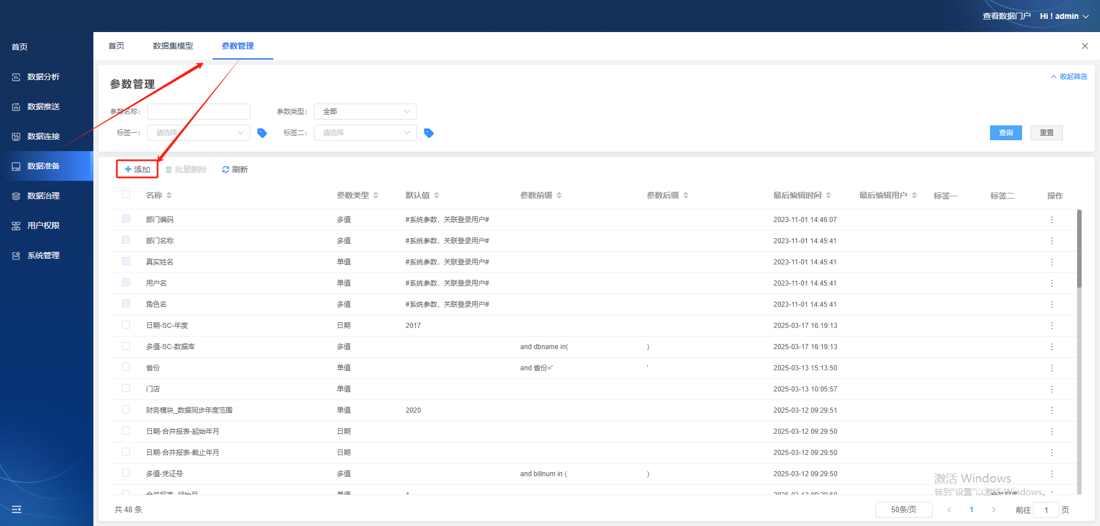This screenshot has width=1100, height=526.
Task: Open the 50条/页 page size selector
Action: pos(903,509)
